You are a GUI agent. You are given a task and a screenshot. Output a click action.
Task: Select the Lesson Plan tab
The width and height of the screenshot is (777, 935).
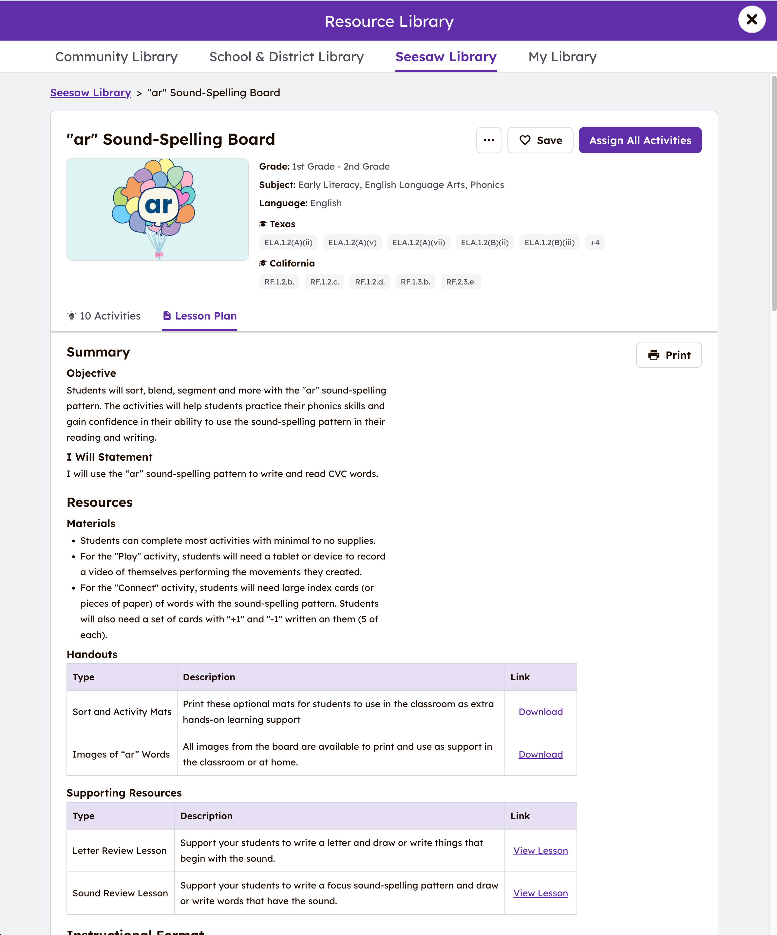199,316
